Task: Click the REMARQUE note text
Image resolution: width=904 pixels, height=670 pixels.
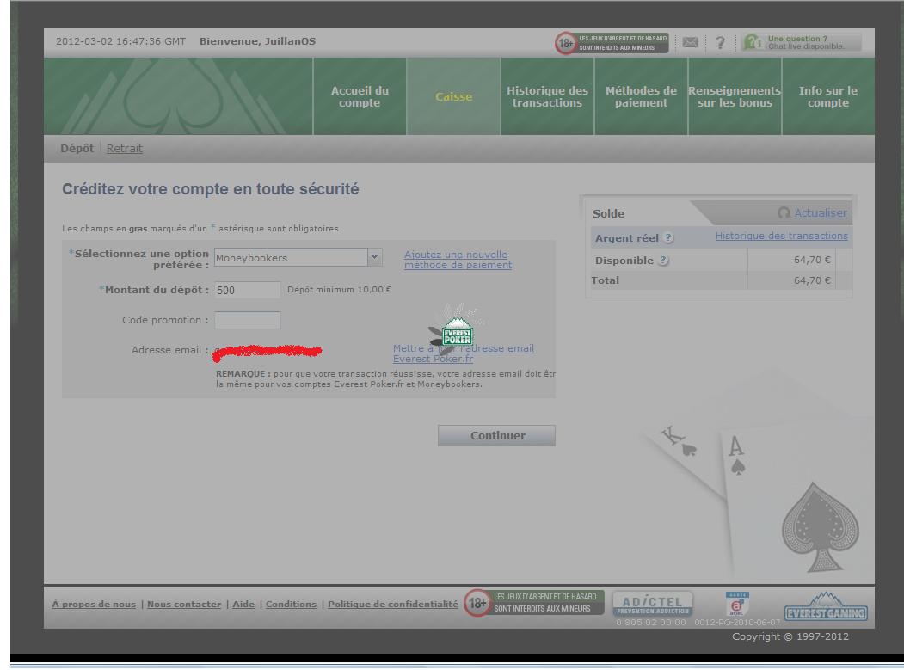Action: [x=385, y=378]
